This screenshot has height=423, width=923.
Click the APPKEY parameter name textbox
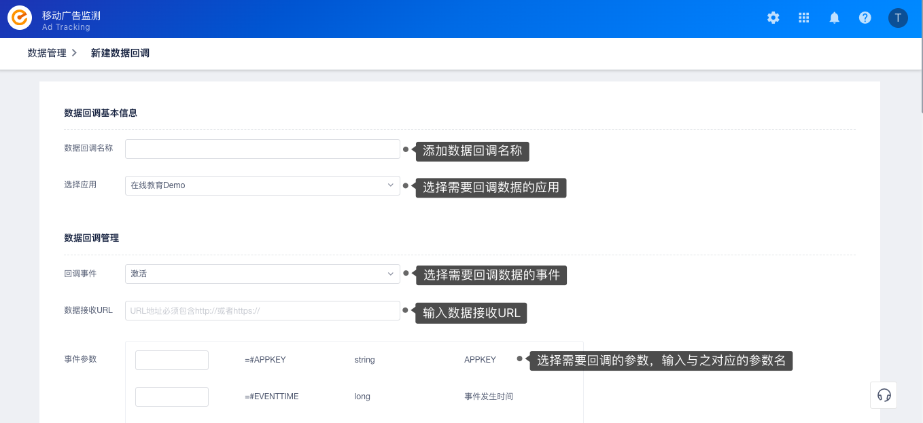[172, 360]
